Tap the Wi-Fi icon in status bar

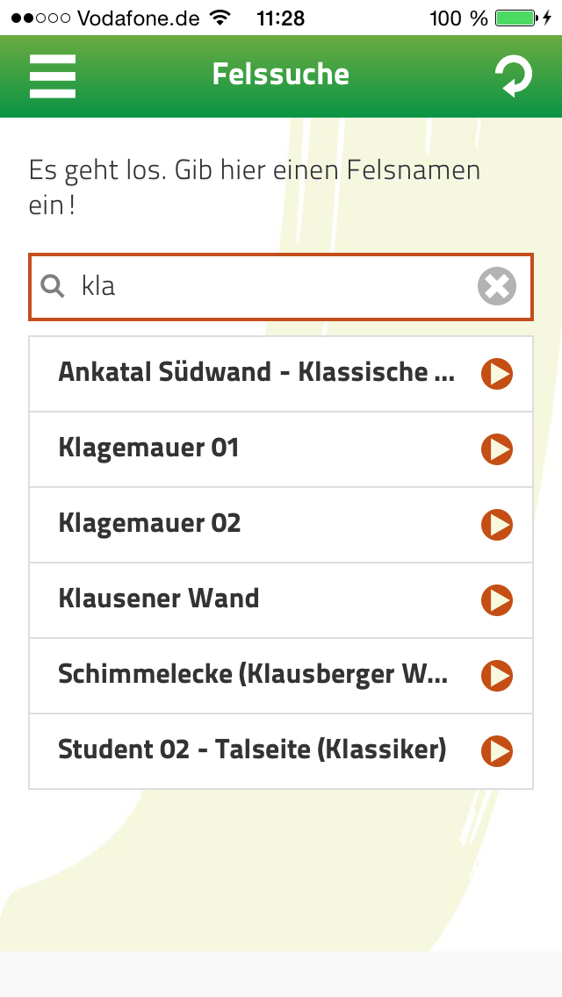click(x=220, y=18)
